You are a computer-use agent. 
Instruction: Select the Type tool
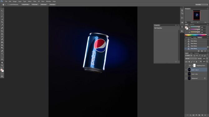coord(2,54)
